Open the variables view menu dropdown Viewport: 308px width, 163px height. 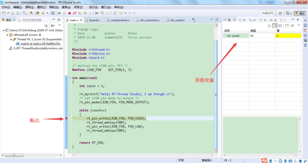coord(299,25)
